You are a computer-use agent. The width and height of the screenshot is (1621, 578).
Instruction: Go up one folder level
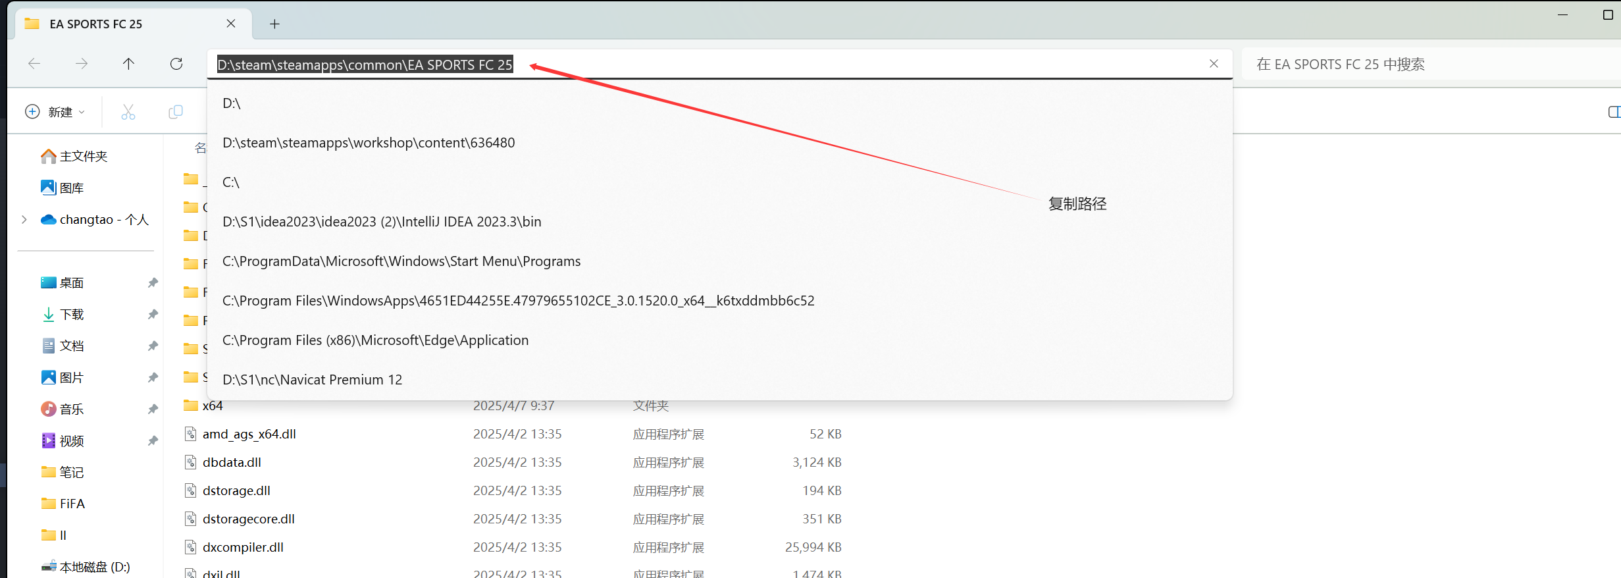pyautogui.click(x=128, y=64)
